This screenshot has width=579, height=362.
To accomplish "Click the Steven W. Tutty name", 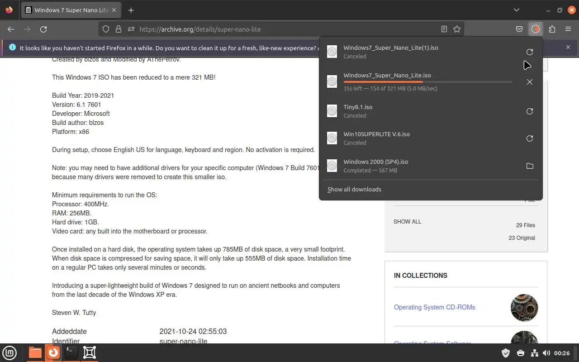I will click(x=74, y=313).
